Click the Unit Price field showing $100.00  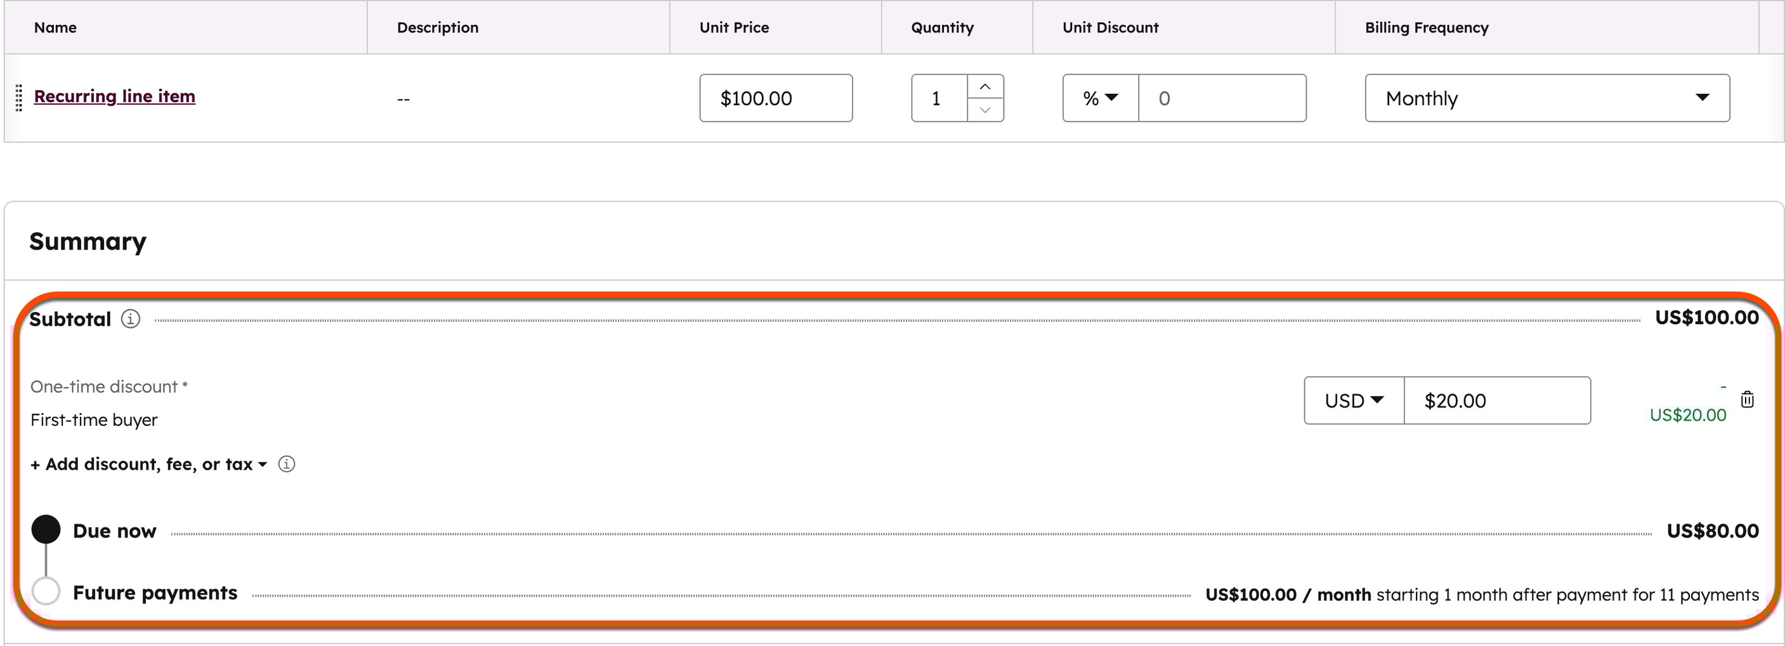(775, 98)
